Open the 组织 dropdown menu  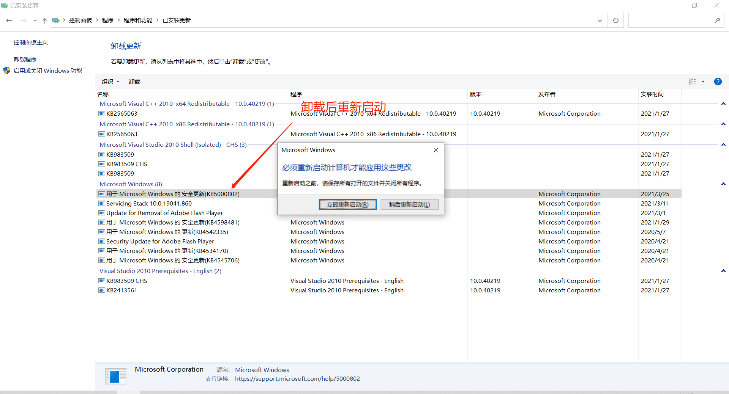110,82
